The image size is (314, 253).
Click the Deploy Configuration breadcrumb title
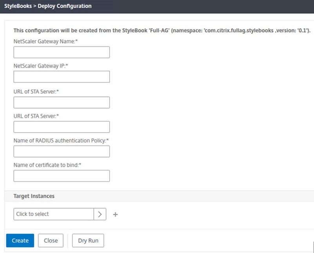pos(65,6)
